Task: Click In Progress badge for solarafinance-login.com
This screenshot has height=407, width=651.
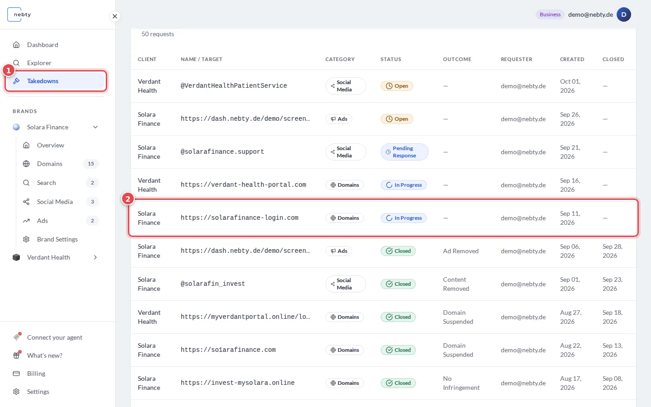Action: (x=404, y=218)
